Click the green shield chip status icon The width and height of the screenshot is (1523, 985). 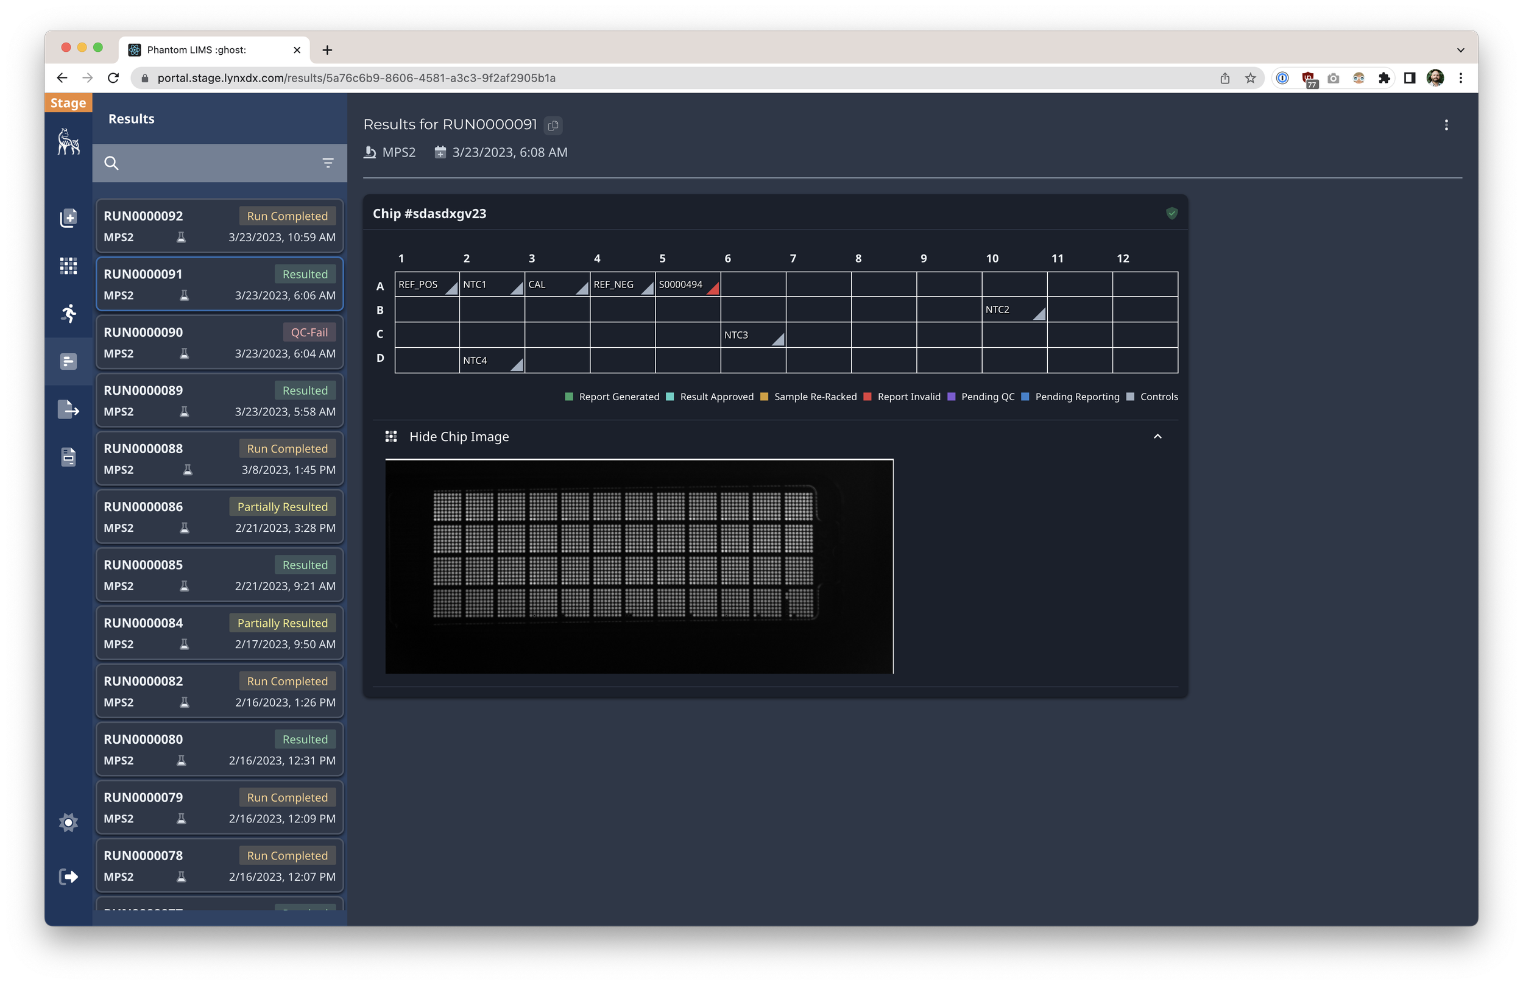[1171, 214]
